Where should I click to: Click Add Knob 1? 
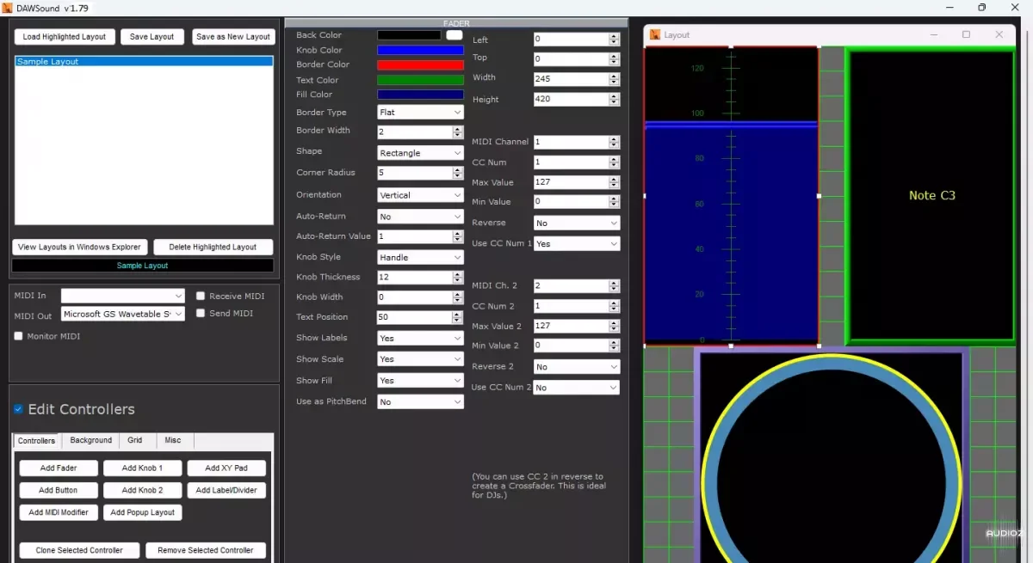coord(142,468)
